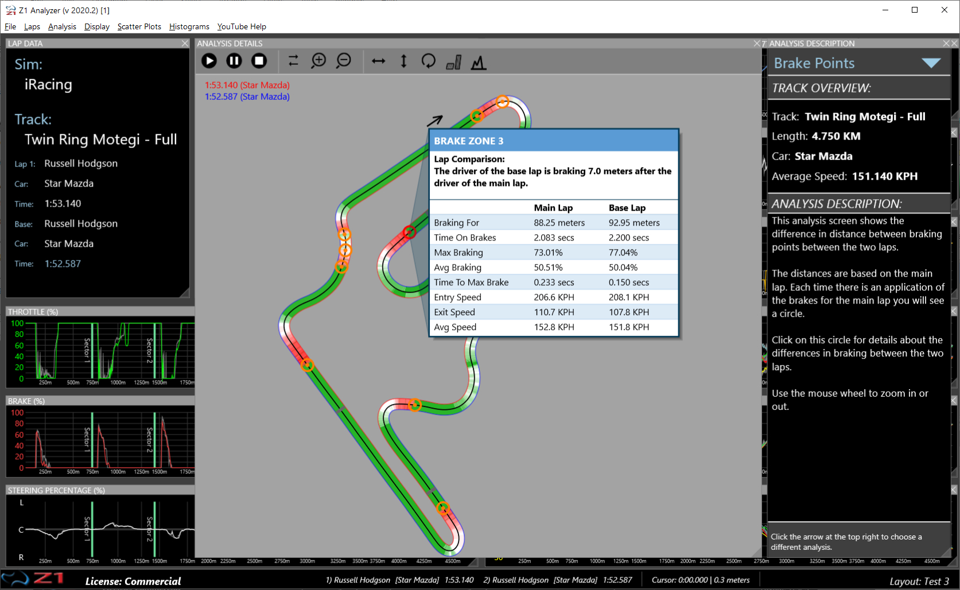Click the Length 4.750 KM value

click(835, 136)
